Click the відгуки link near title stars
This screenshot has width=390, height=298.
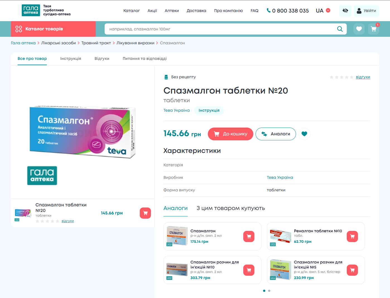coord(363,77)
